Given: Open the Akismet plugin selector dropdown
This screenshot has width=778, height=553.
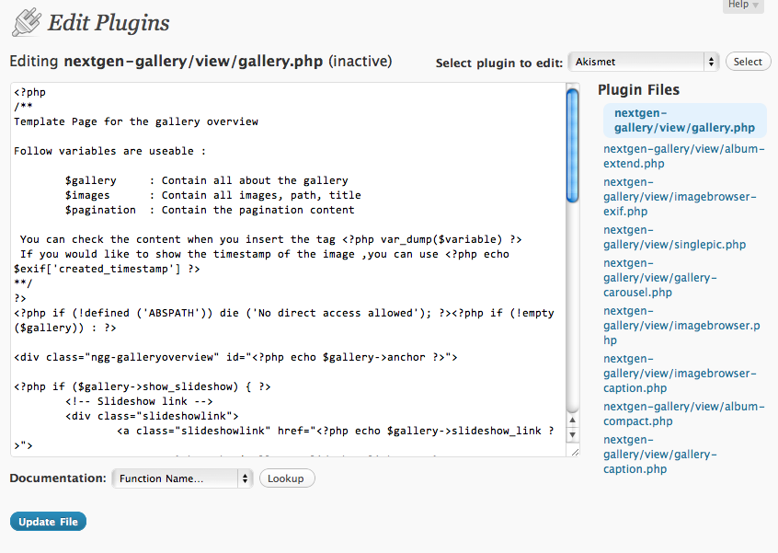Looking at the screenshot, I should point(644,62).
